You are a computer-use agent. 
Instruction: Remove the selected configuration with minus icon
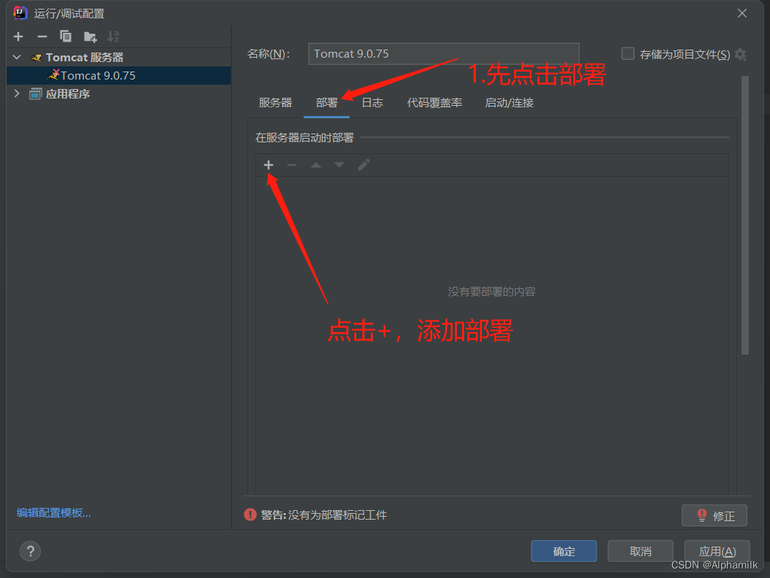click(x=42, y=36)
